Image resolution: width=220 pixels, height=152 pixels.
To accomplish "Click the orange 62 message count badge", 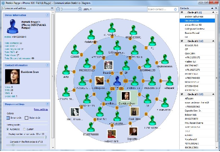I will click(126, 81).
